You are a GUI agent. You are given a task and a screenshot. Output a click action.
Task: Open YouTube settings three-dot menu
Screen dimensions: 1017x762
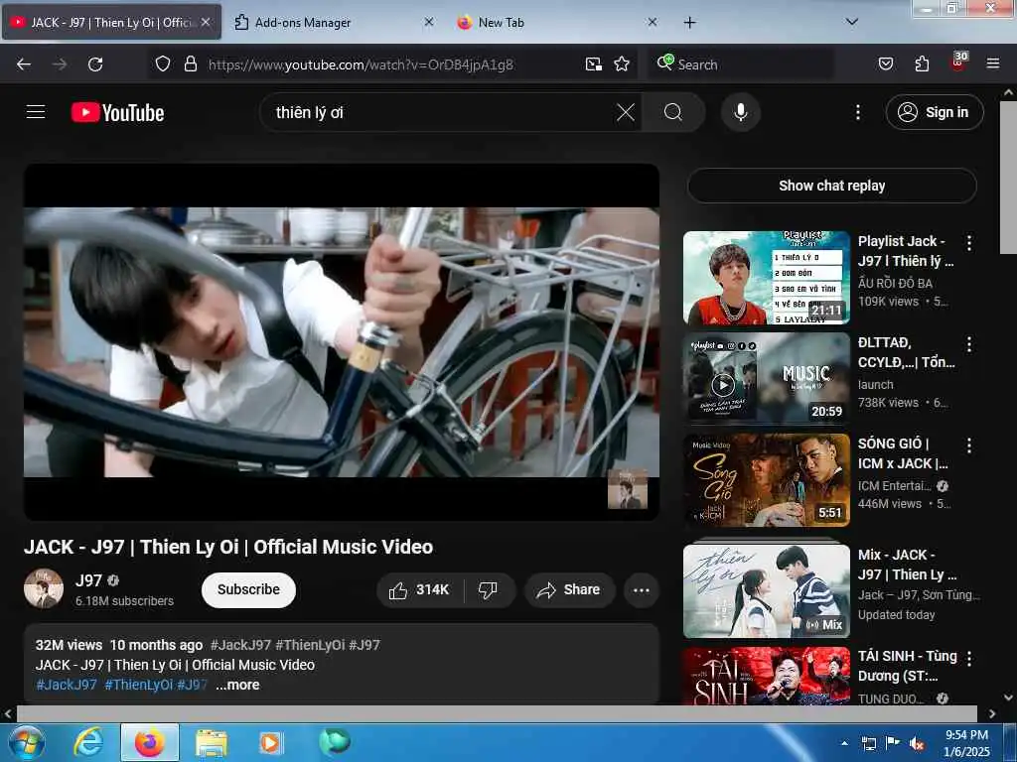[x=857, y=112]
